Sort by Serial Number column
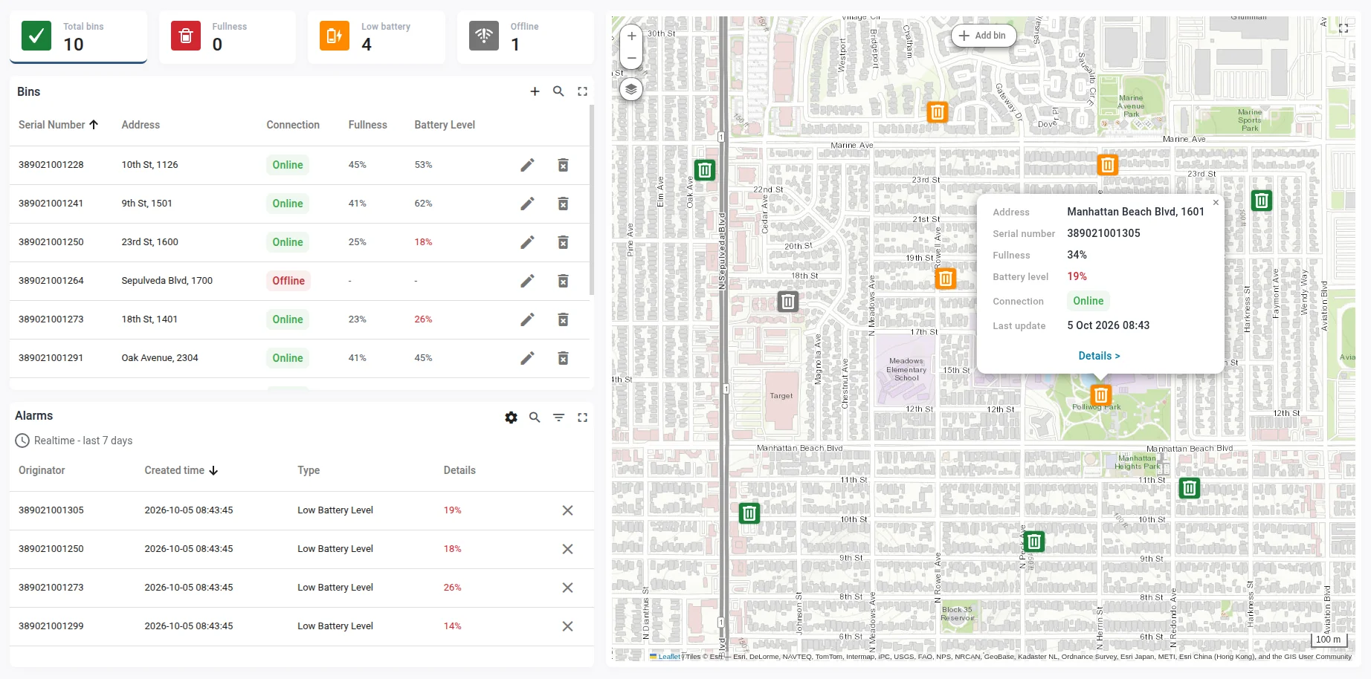The width and height of the screenshot is (1371, 679). point(58,125)
